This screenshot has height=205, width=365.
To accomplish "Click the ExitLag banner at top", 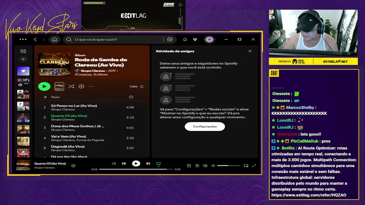I will pos(133,15).
